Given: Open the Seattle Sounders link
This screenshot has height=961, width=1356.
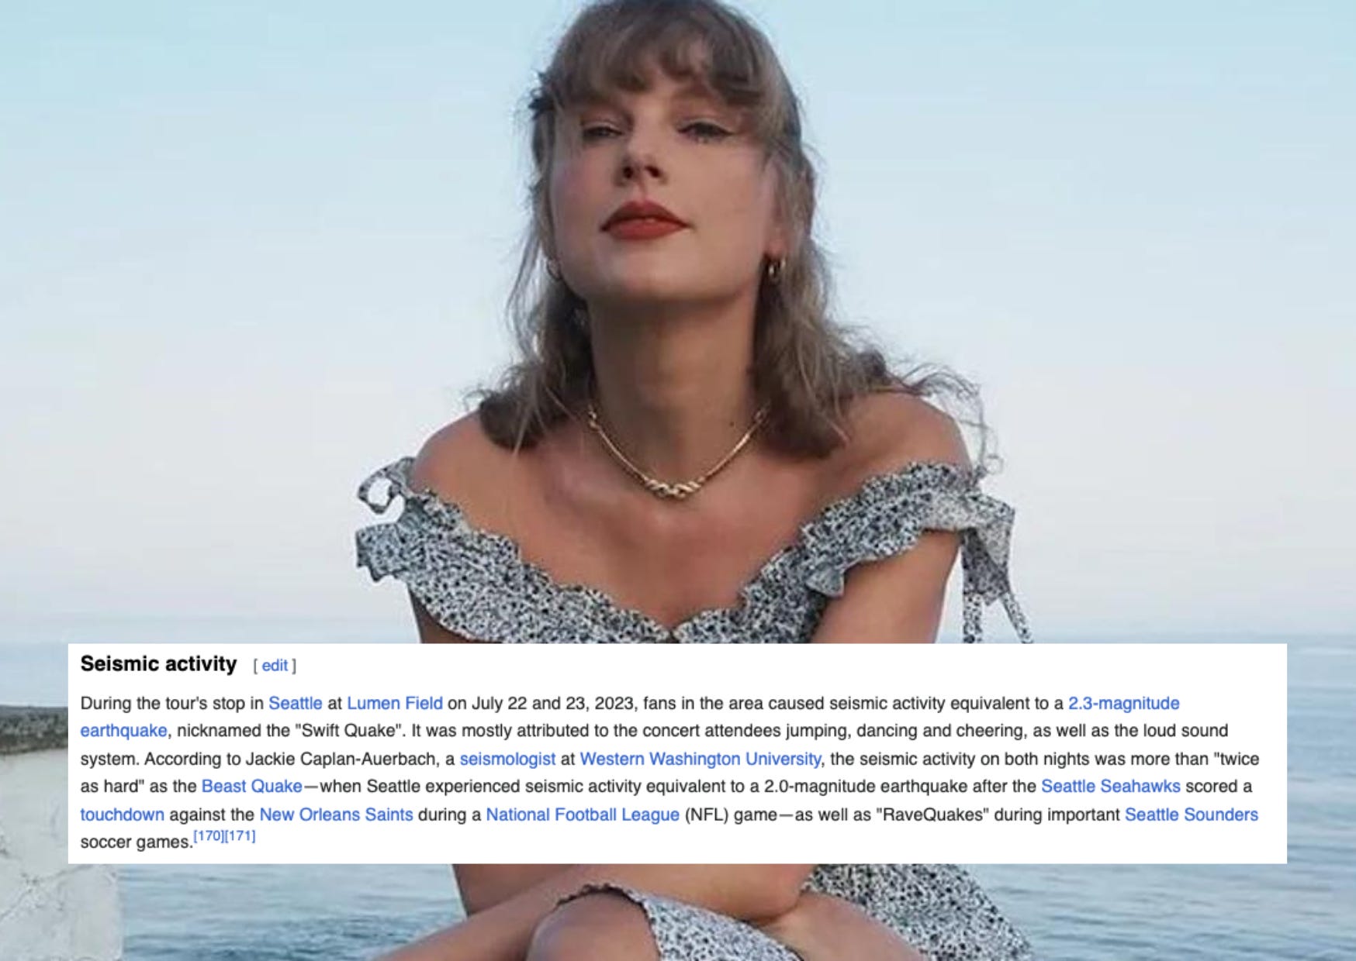Looking at the screenshot, I should 1191,815.
